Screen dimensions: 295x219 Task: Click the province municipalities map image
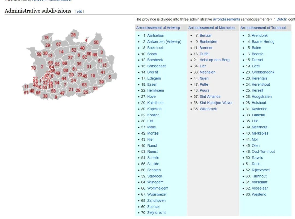(x=69, y=64)
